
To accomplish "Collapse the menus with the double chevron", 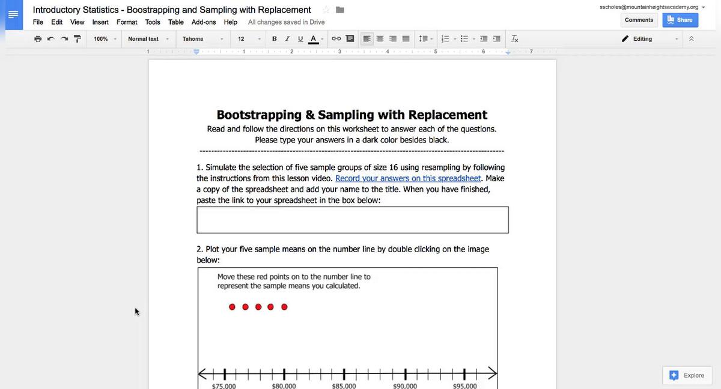I will (691, 39).
